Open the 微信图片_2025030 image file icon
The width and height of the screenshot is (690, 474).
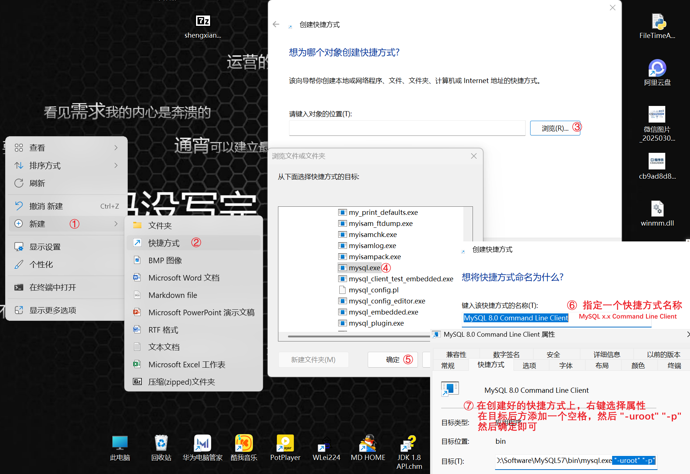(x=657, y=124)
